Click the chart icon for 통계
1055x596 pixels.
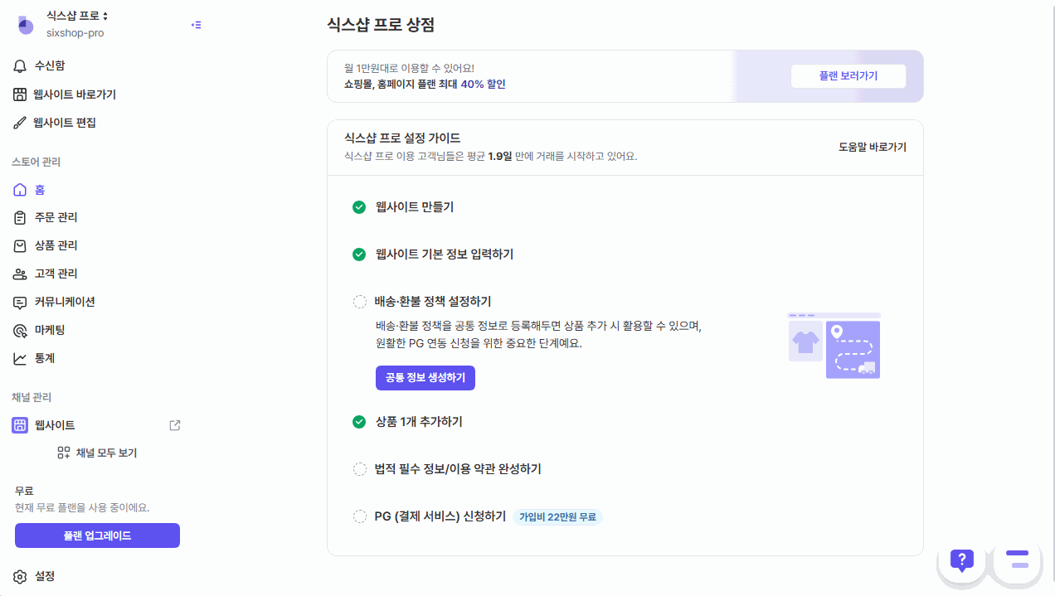21,358
